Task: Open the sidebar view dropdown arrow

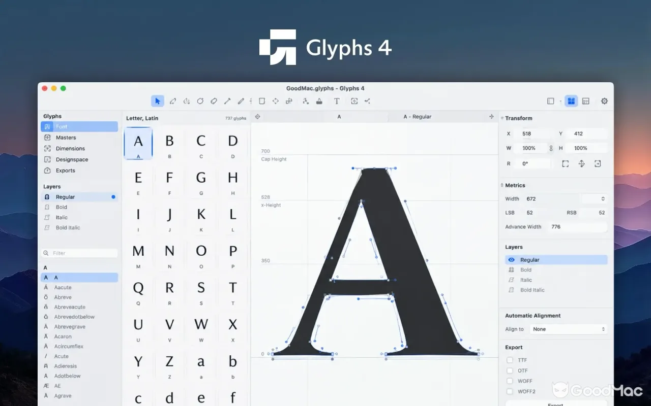Action: coord(560,101)
